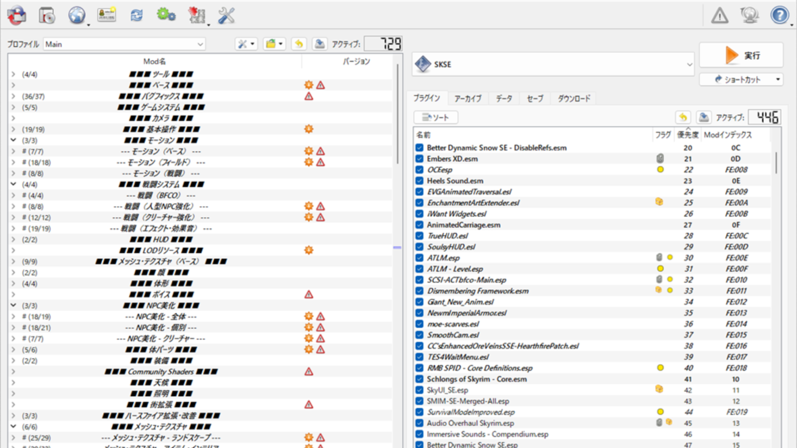Click the warning triangle notifications icon
Image resolution: width=797 pixels, height=448 pixels.
(x=719, y=16)
